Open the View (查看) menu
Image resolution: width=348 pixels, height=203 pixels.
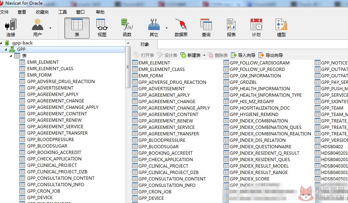(x=22, y=12)
